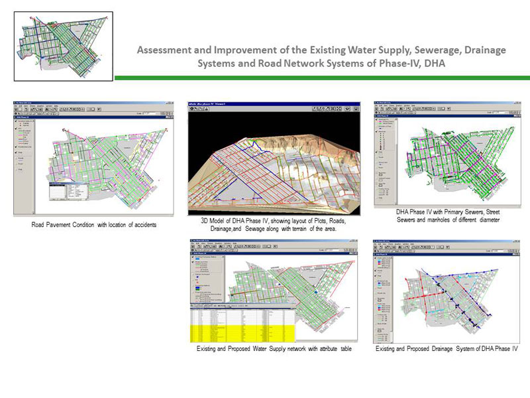Click fourth left icon in 3D viewer toolbar
530x398 pixels.
click(x=207, y=109)
